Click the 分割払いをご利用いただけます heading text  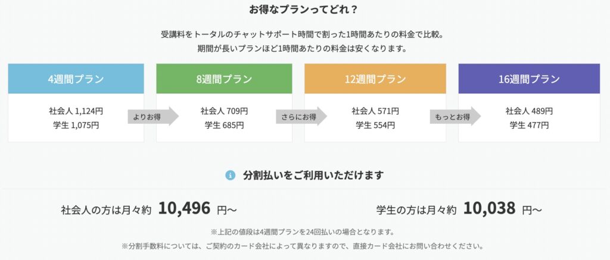coord(313,176)
